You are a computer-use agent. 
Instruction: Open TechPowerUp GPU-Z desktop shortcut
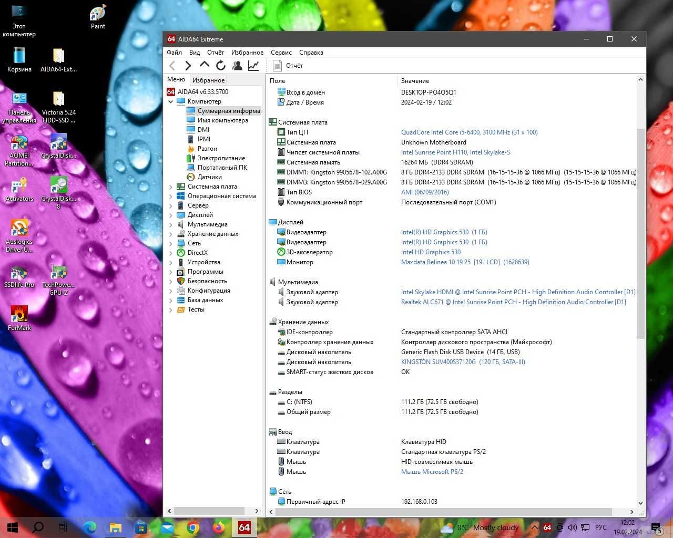pos(58,280)
